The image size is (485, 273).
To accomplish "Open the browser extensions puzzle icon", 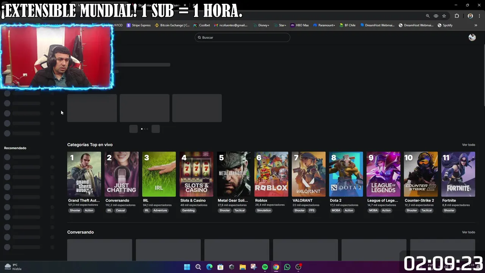I will [x=457, y=16].
